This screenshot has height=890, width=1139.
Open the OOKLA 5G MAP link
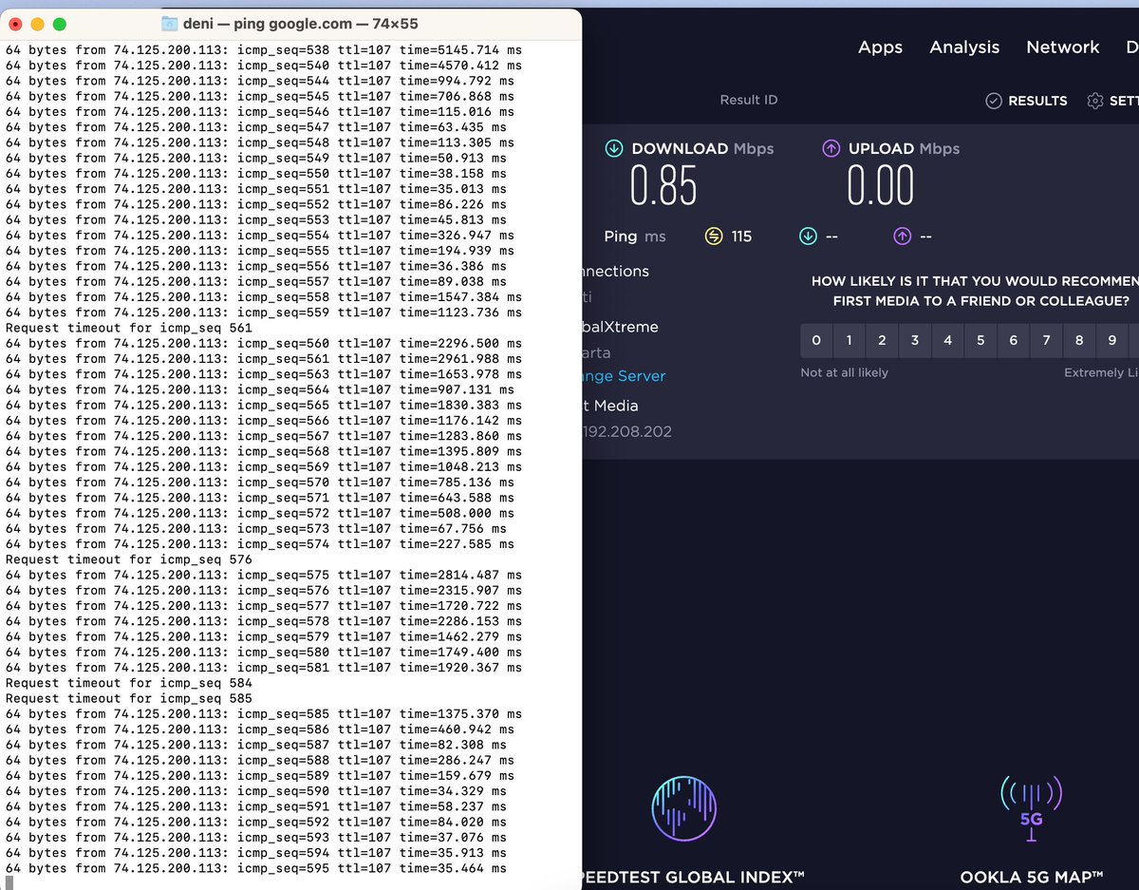click(x=1031, y=877)
